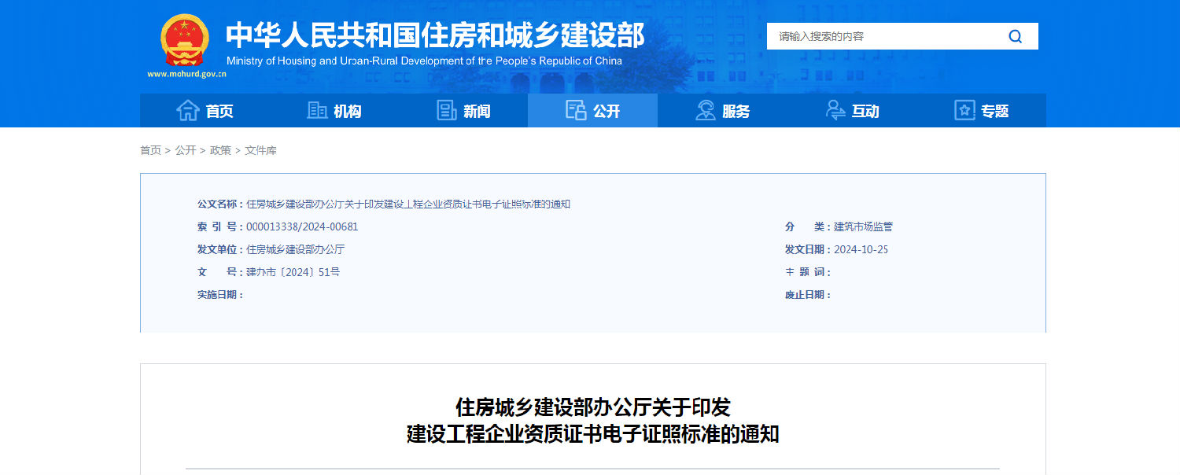The height and width of the screenshot is (475, 1180).
Task: Click the star icon beside 专题
Action: click(x=963, y=110)
